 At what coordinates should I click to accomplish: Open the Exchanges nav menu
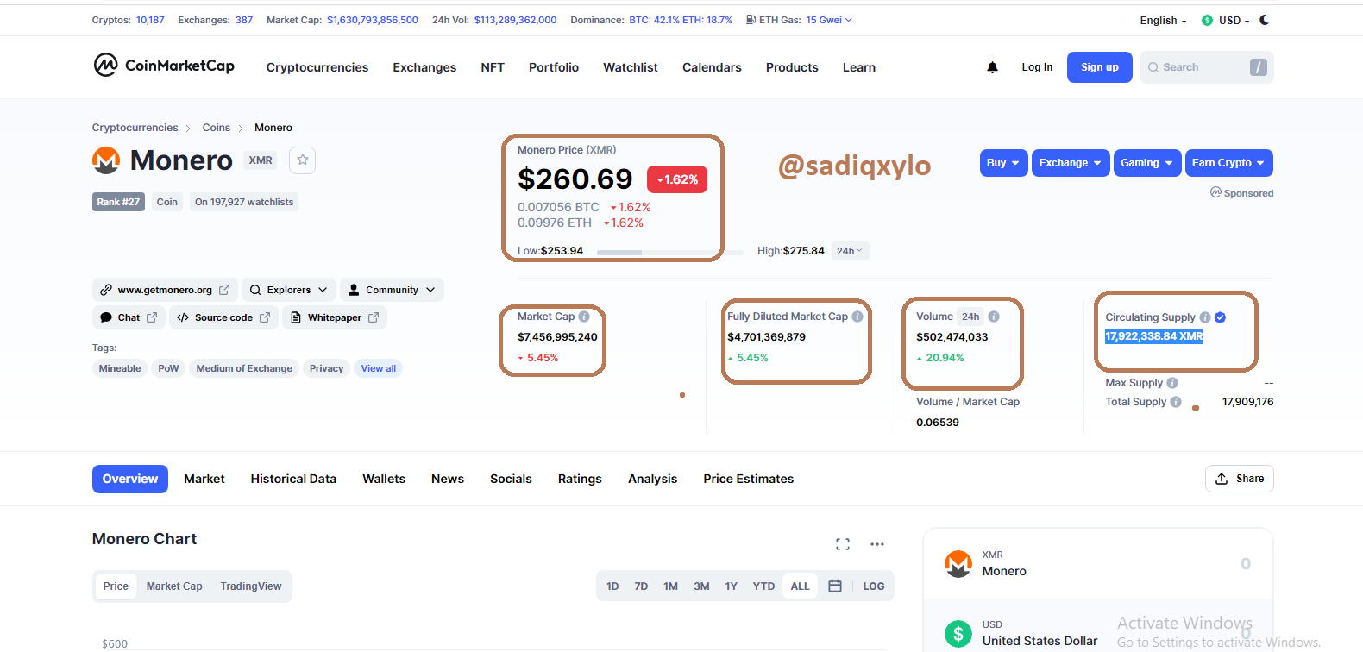point(424,67)
